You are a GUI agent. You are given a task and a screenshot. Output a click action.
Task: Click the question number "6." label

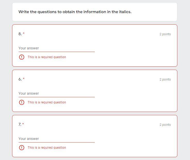pyautogui.click(x=20, y=79)
